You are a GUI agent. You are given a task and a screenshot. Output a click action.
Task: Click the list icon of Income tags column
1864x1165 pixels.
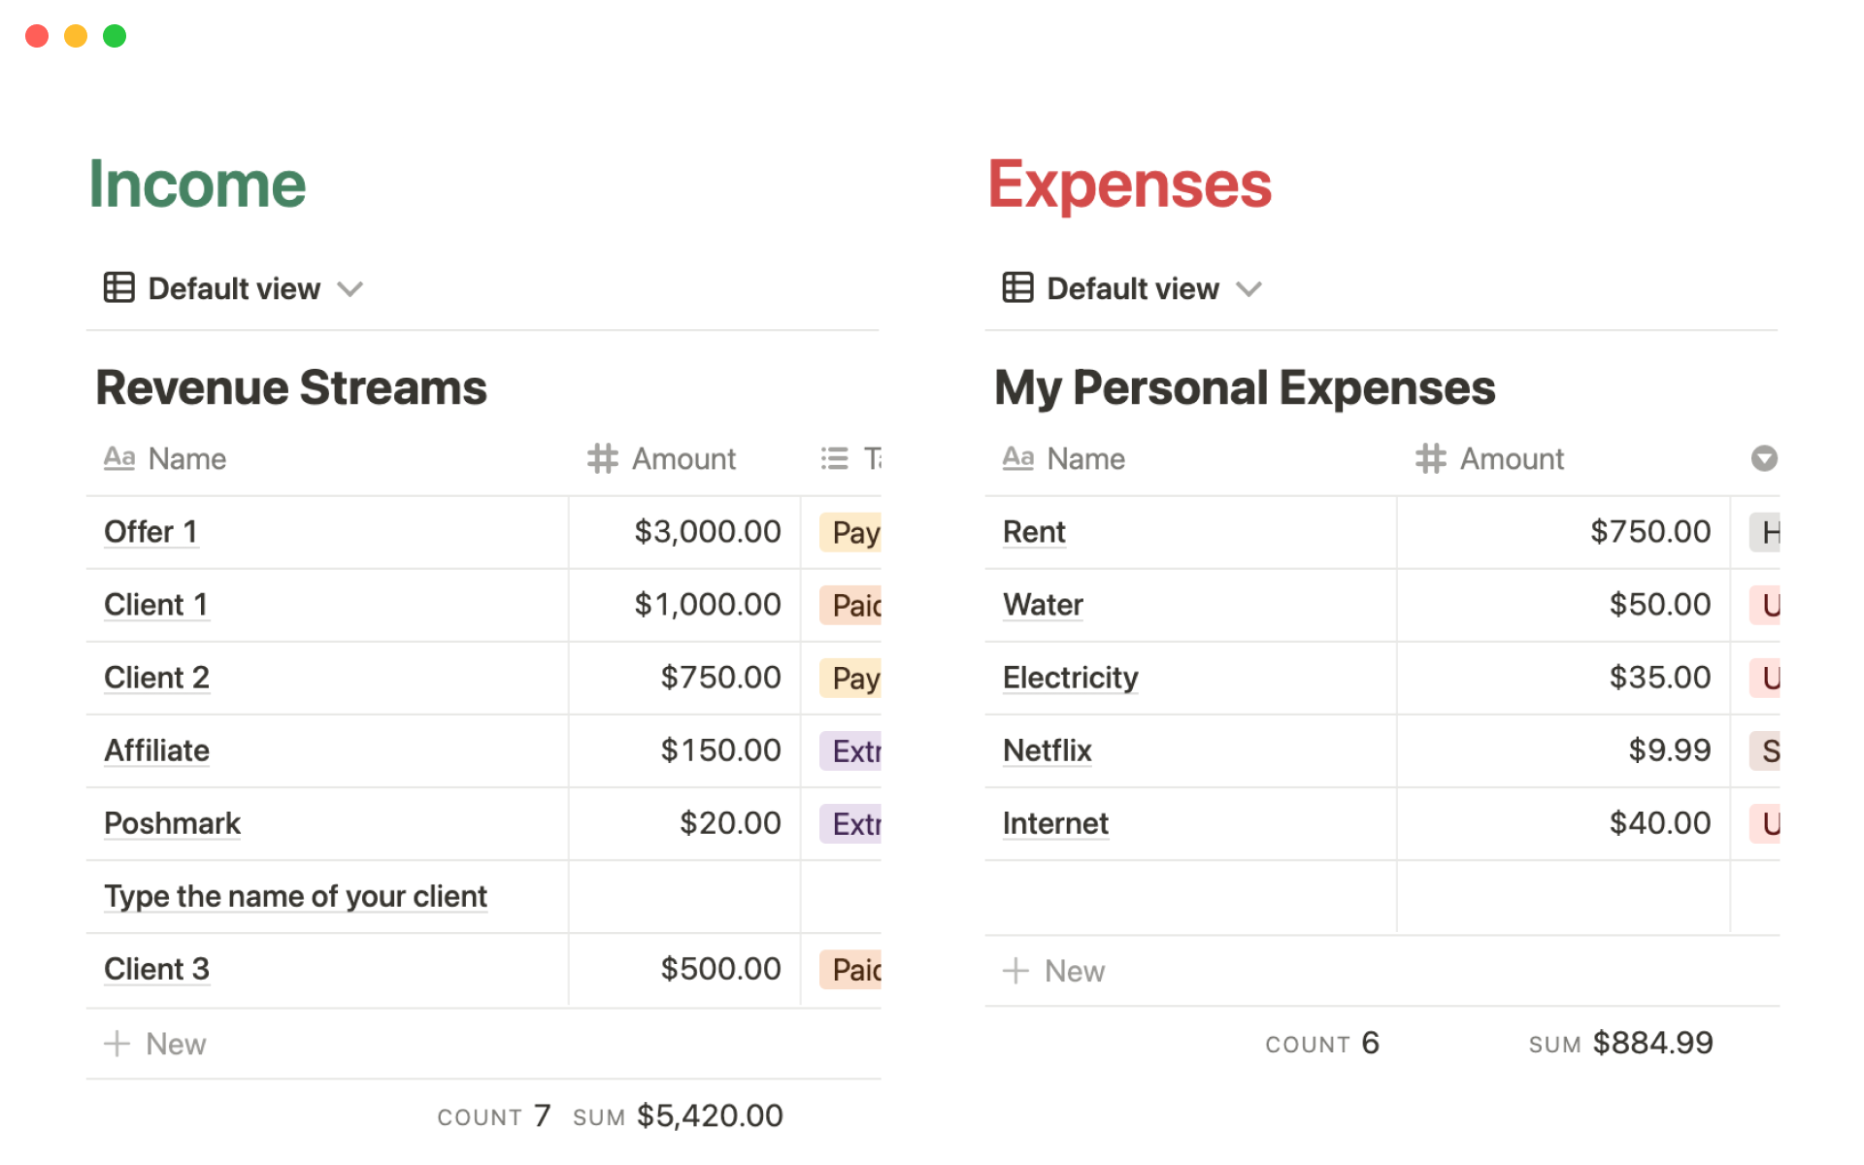coord(834,458)
